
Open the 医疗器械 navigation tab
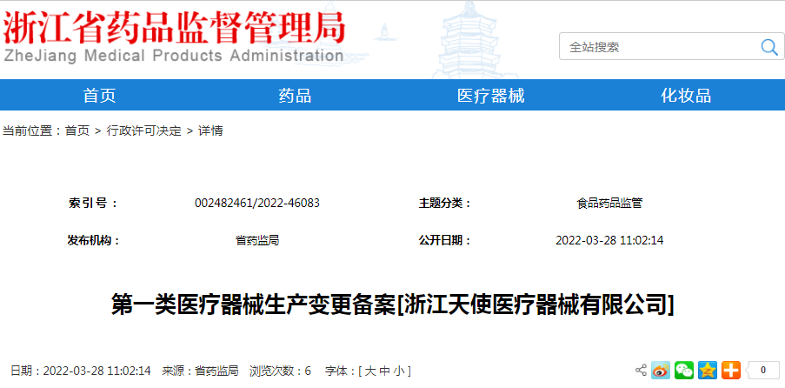(x=490, y=95)
